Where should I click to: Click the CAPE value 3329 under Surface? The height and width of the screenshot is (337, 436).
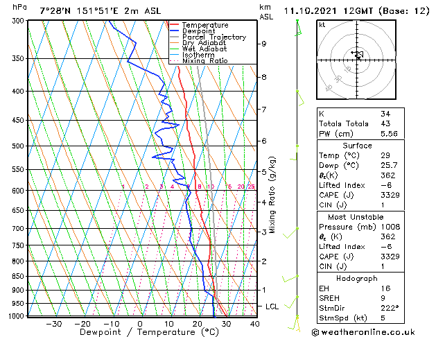[390, 195]
